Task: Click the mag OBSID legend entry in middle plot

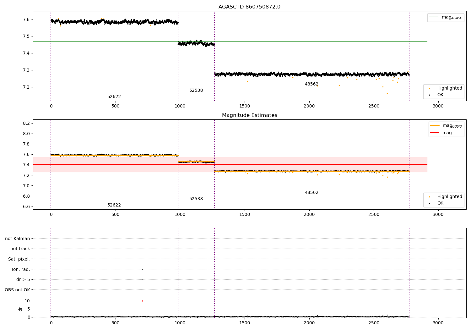Action: click(446, 126)
